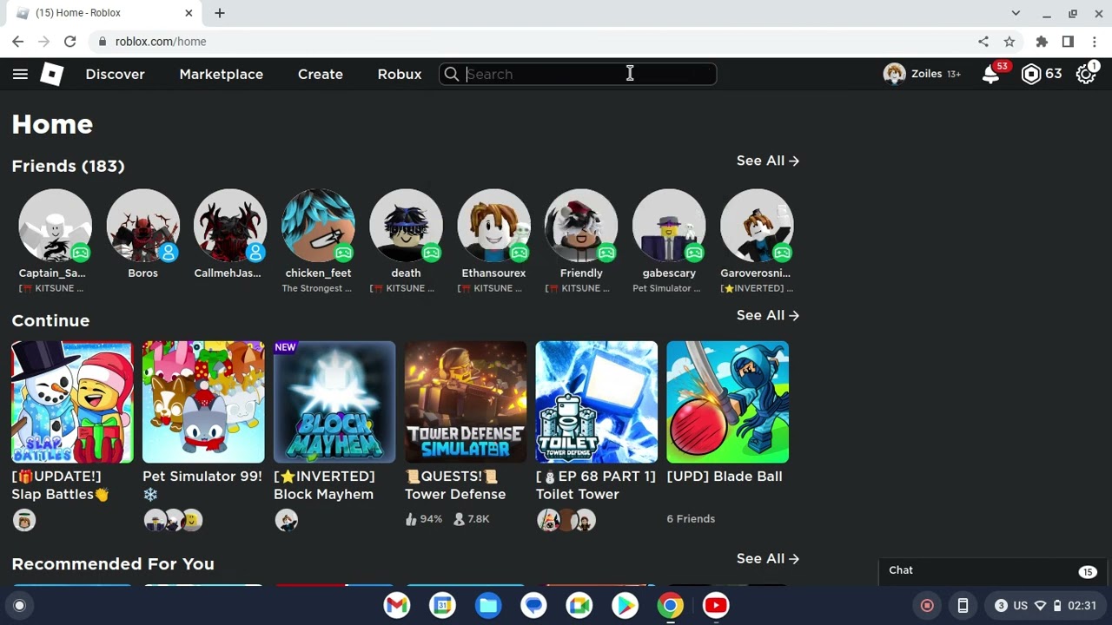Open friend death avatar
This screenshot has width=1112, height=625.
click(x=406, y=226)
